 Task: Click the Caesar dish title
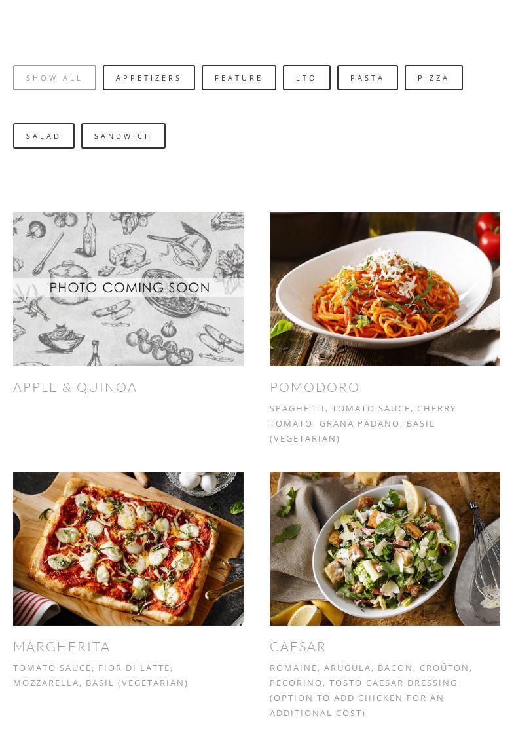pos(297,647)
